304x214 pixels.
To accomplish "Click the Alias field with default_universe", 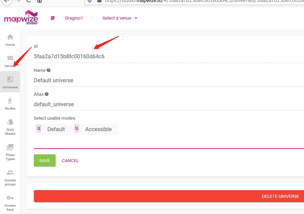I will pyautogui.click(x=169, y=104).
